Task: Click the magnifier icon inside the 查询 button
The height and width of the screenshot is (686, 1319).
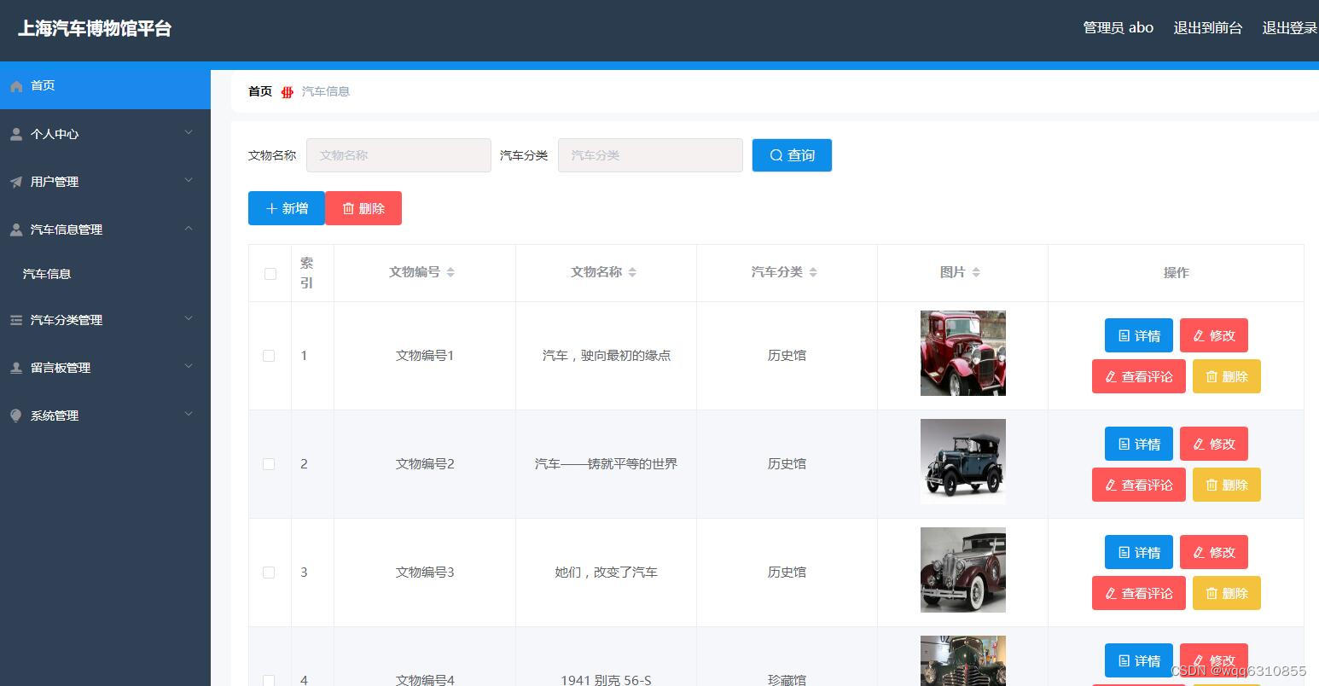Action: 776,155
